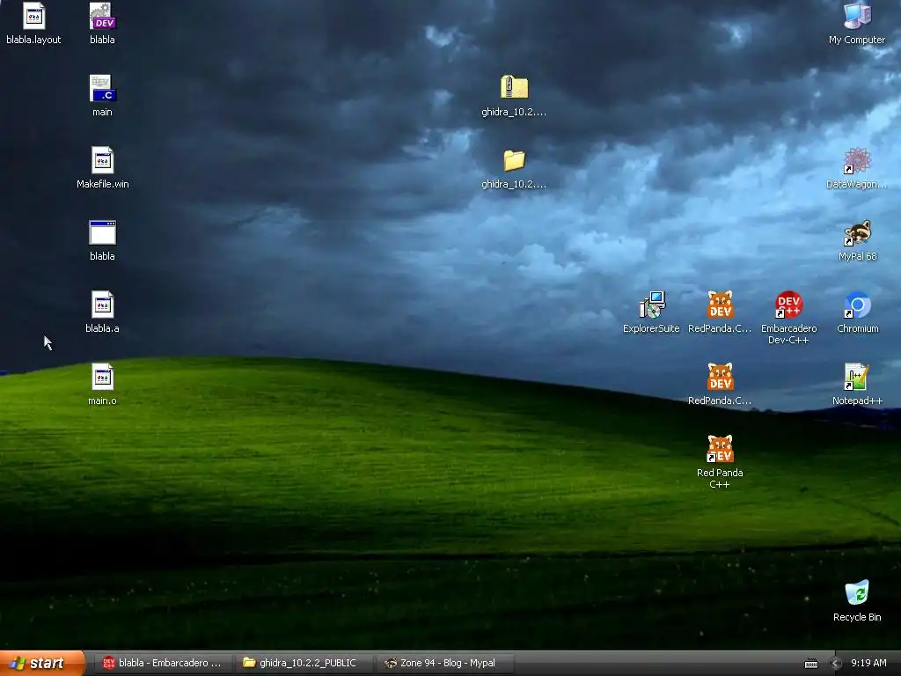901x676 pixels.
Task: Select the main.o object file
Action: click(x=102, y=377)
